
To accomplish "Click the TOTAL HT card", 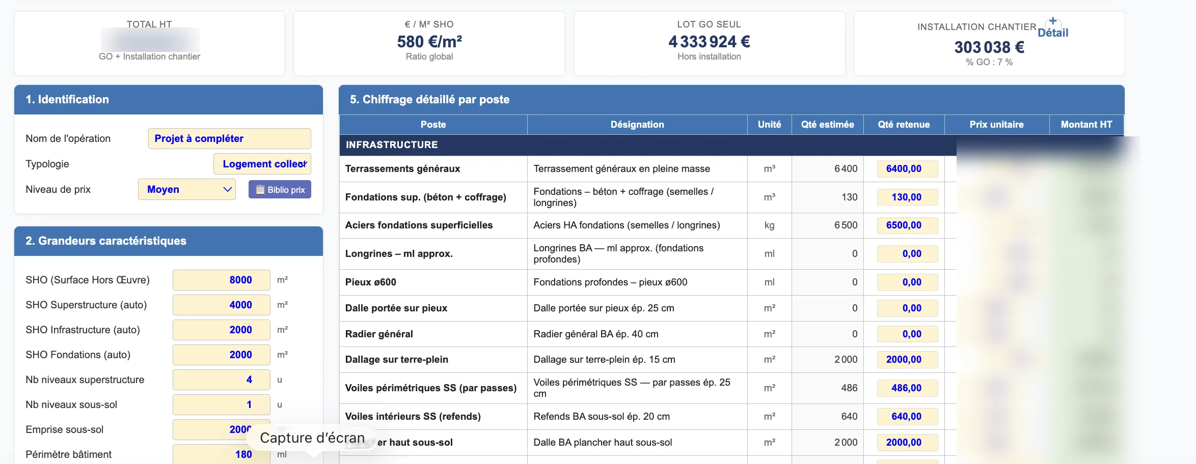I will pos(150,43).
